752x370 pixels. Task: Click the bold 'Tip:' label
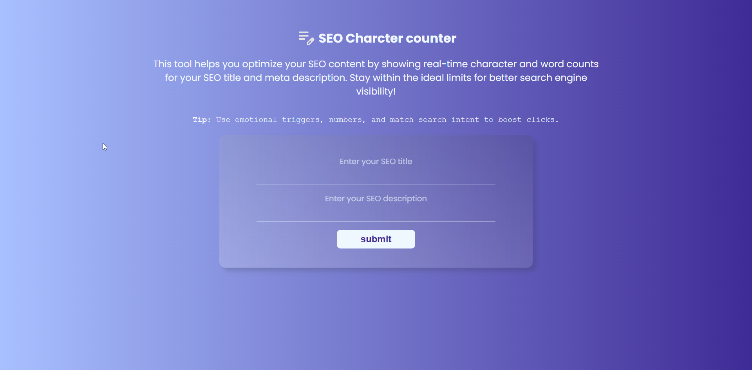(201, 120)
